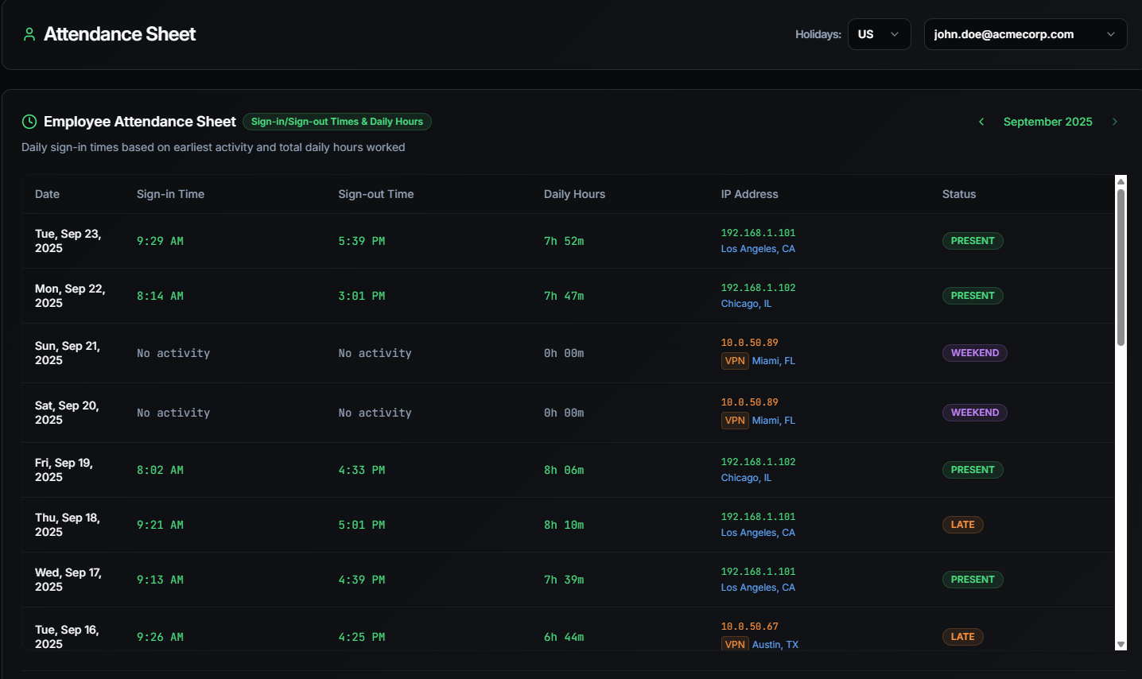Click the VPN badge on Sat, Sep 20 row

pyautogui.click(x=735, y=421)
